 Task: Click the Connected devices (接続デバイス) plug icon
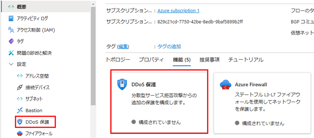point(19,87)
